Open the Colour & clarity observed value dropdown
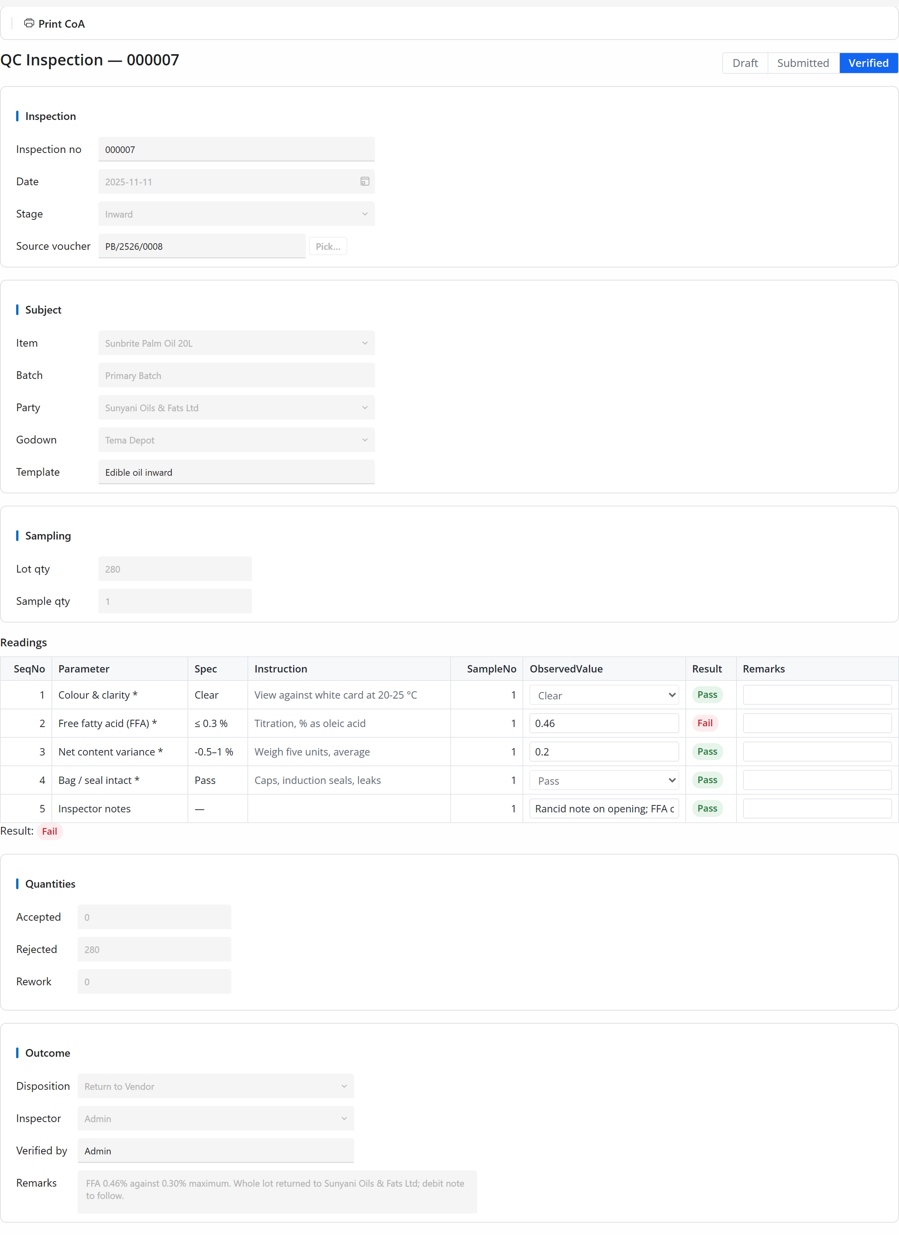Viewport: 899px width, 1235px height. click(x=604, y=695)
